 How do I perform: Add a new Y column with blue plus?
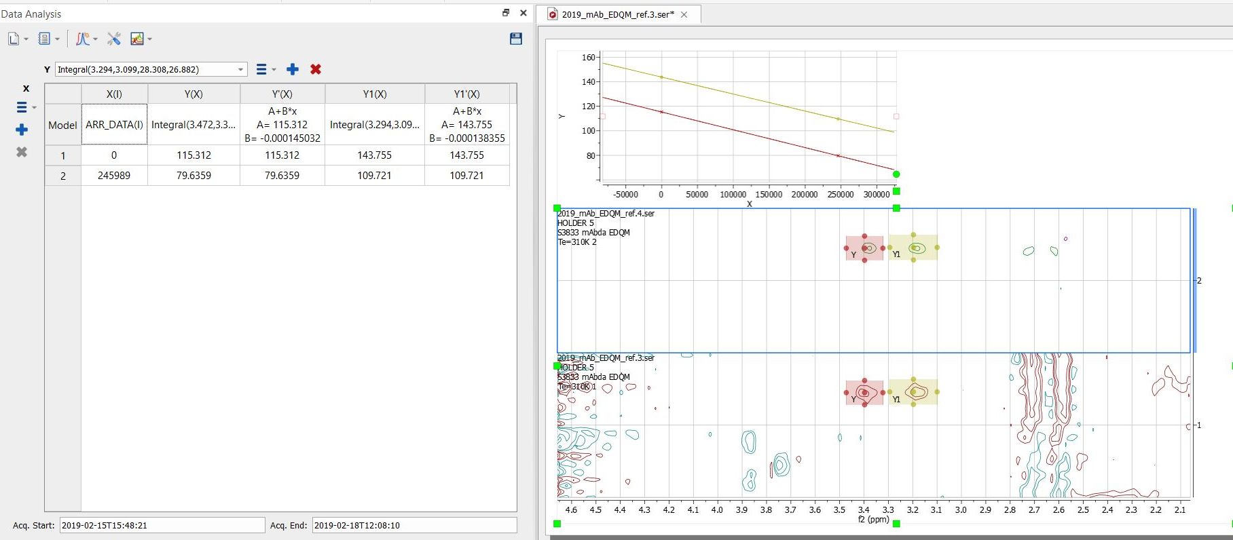pos(293,69)
